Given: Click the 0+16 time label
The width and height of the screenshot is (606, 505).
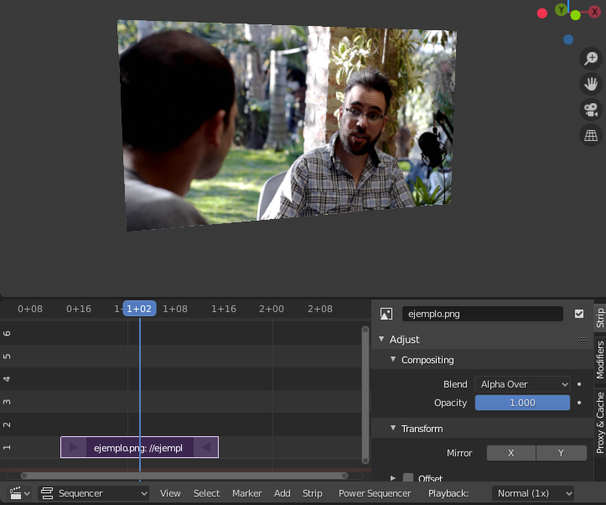Looking at the screenshot, I should [x=79, y=309].
